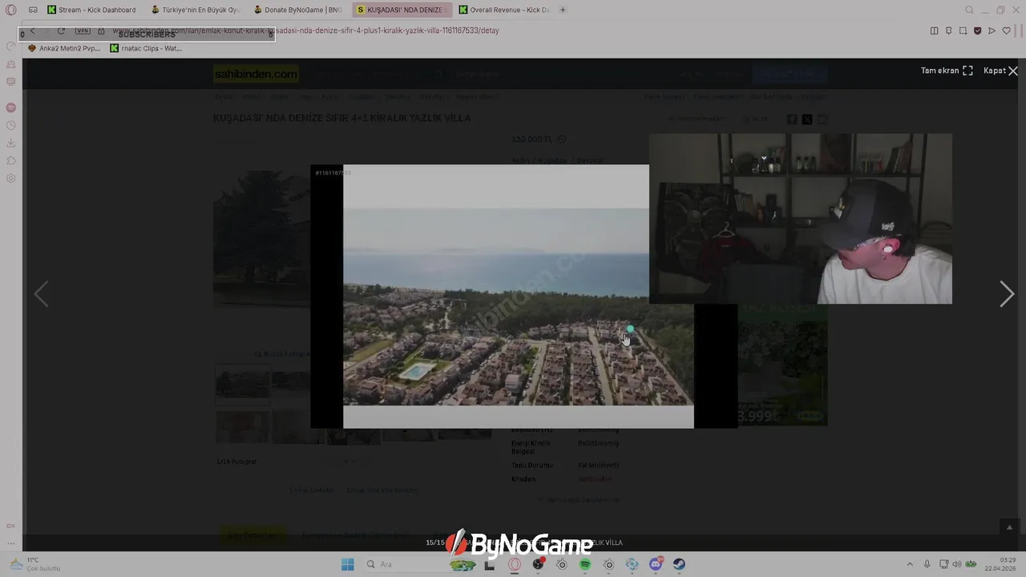Open the ad blocker shield icon
The image size is (1026, 577).
pos(977,30)
